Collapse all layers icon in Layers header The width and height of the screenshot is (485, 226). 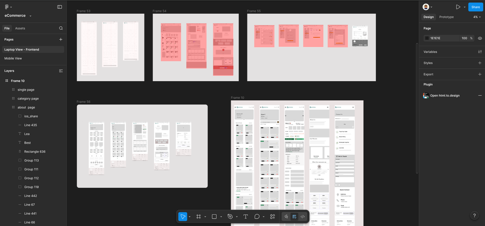tap(61, 71)
